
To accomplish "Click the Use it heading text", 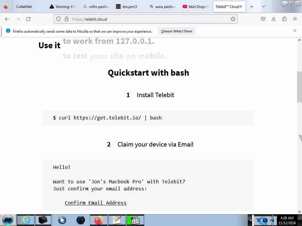I will pos(50,45).
